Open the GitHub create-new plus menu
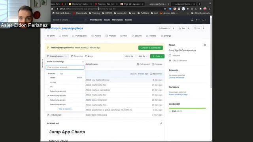Screen dimensions: 253x142 [x=198, y=20]
